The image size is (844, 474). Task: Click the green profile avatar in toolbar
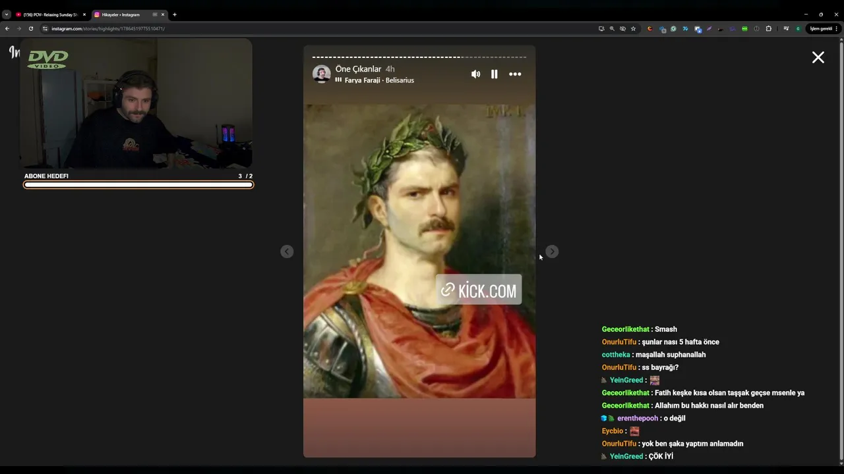(x=798, y=28)
